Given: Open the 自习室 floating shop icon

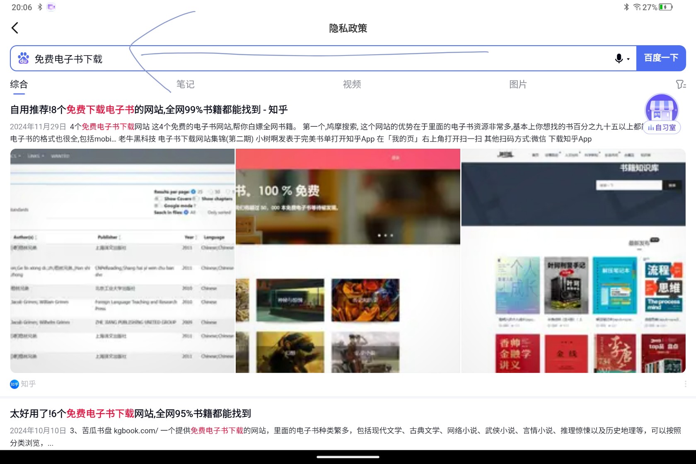Looking at the screenshot, I should click(662, 114).
